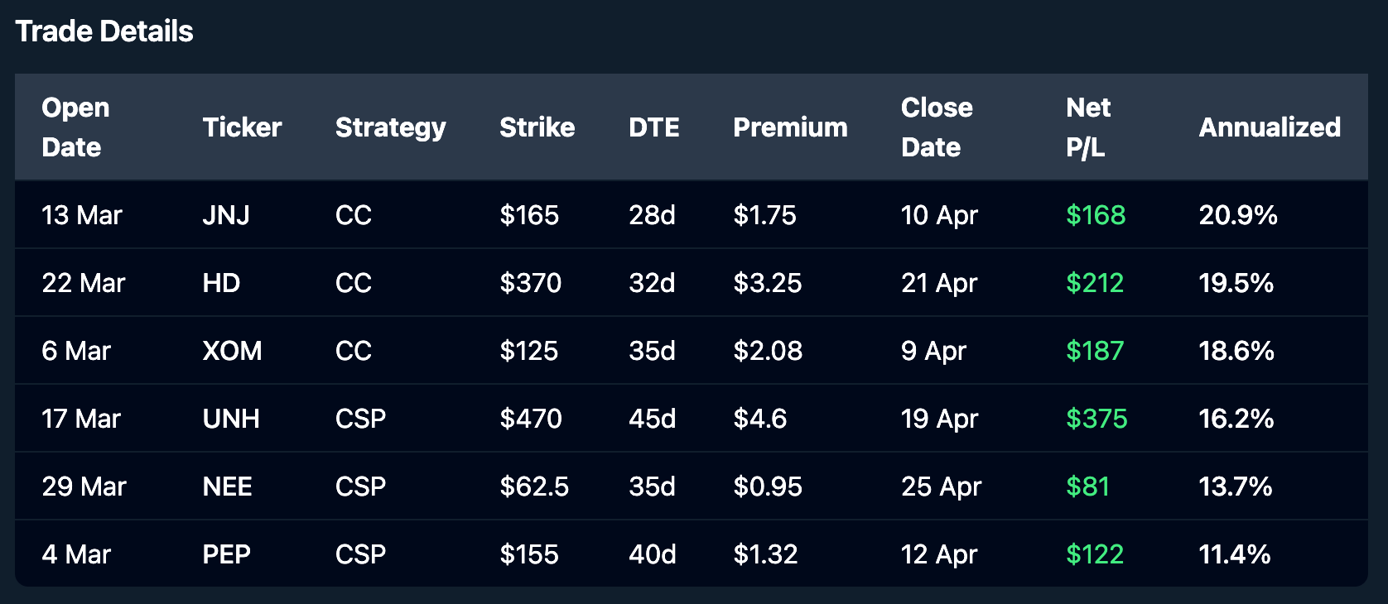This screenshot has width=1388, height=604.
Task: Sort by the Ticker column header
Action: (x=242, y=127)
